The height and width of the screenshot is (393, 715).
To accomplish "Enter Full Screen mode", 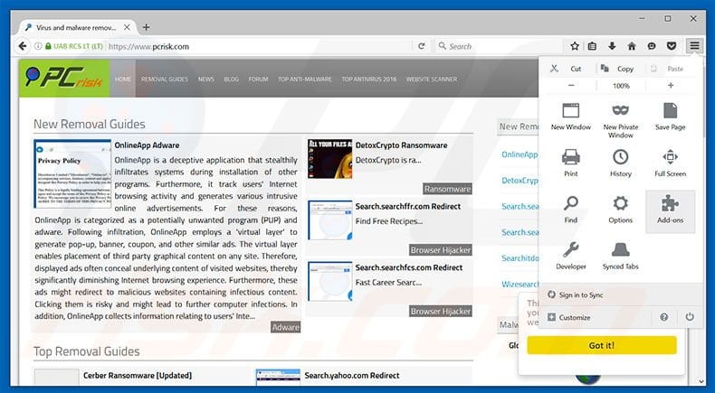I will coord(670,163).
